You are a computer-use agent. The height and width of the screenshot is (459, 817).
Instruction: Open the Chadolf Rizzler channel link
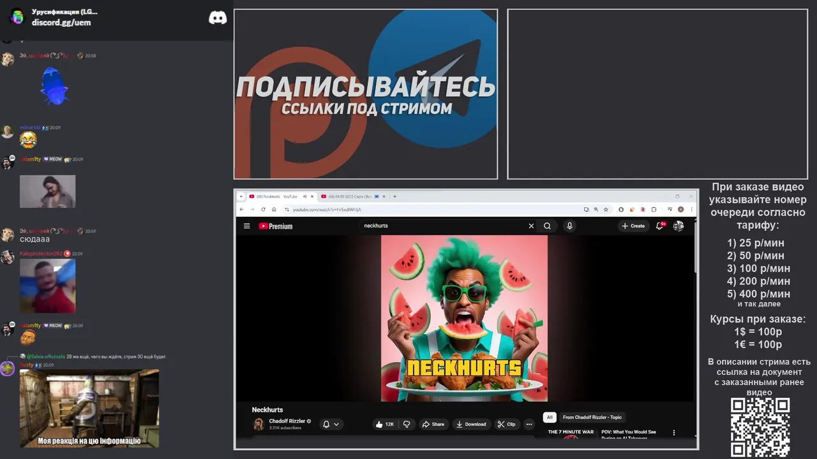coord(287,421)
